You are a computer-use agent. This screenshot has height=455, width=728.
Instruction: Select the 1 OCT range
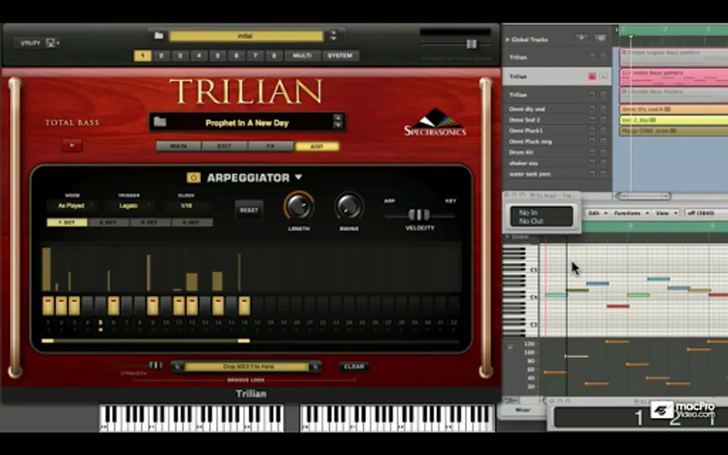[x=67, y=222]
